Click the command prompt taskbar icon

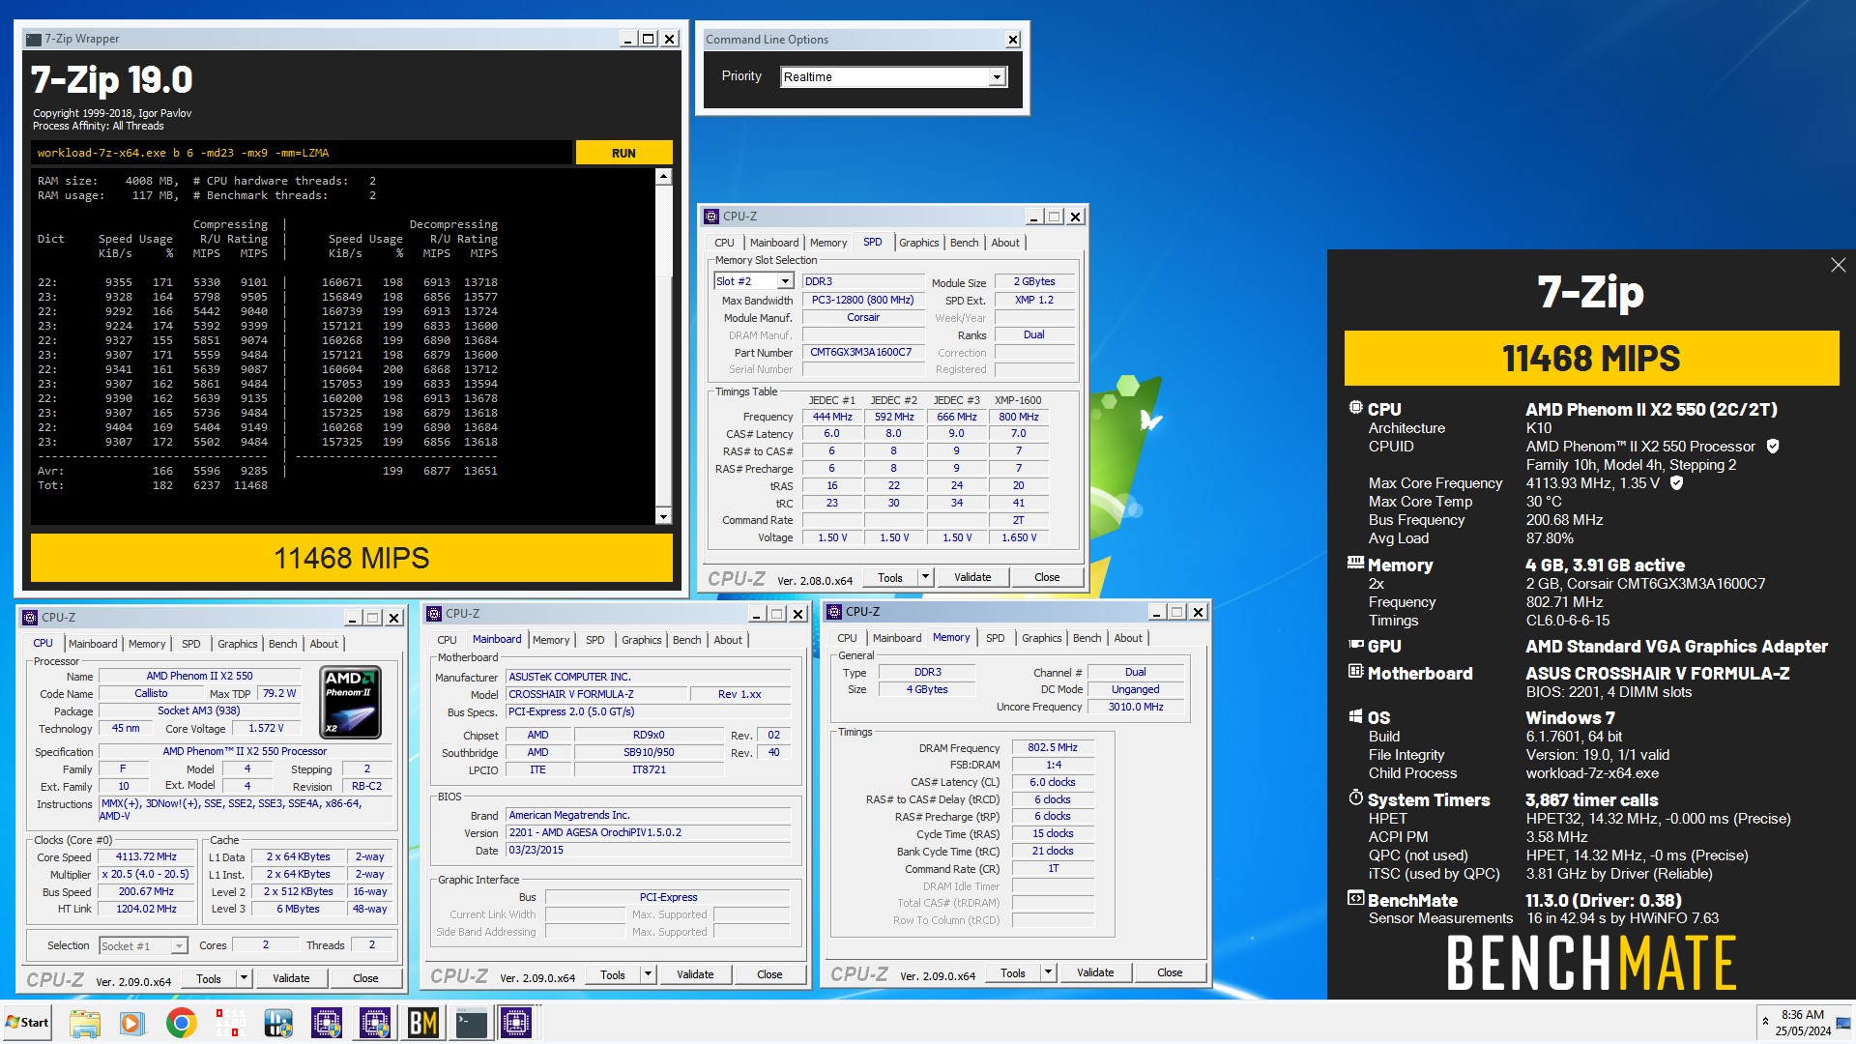click(x=471, y=1022)
